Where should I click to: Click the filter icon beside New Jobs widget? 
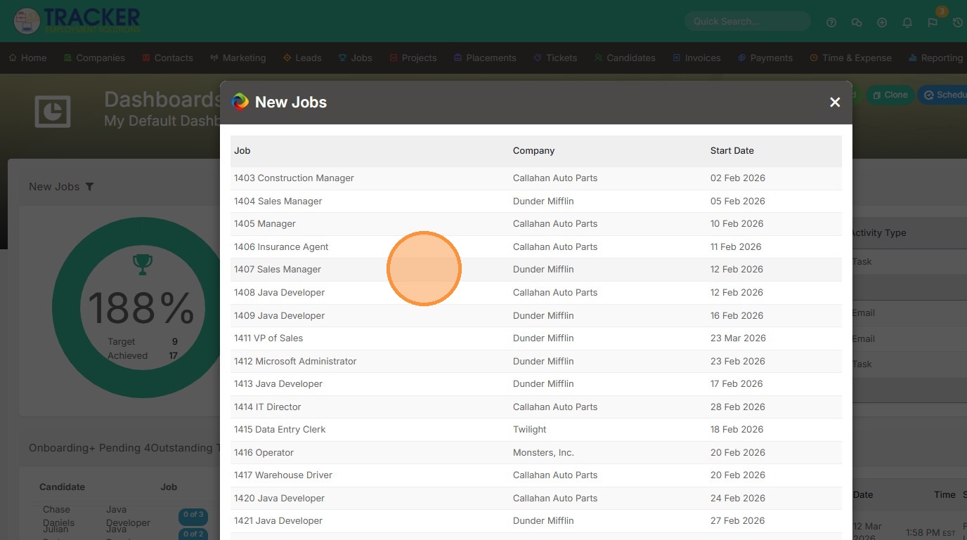point(89,187)
